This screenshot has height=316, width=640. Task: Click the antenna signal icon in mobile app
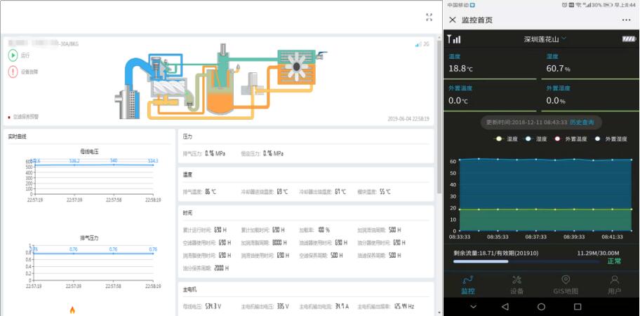tap(455, 39)
